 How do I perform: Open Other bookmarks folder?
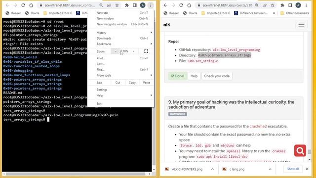(x=295, y=13)
